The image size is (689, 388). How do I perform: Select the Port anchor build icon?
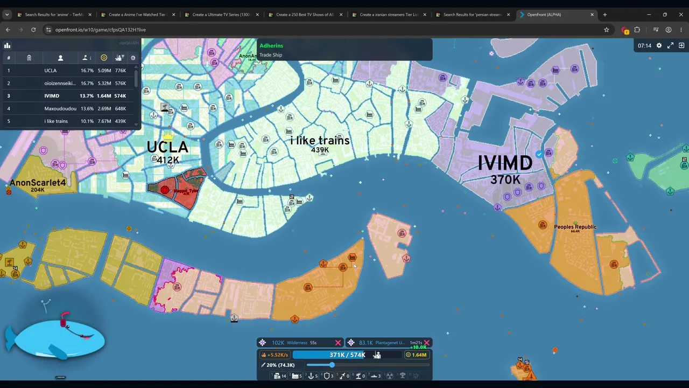pyautogui.click(x=311, y=376)
